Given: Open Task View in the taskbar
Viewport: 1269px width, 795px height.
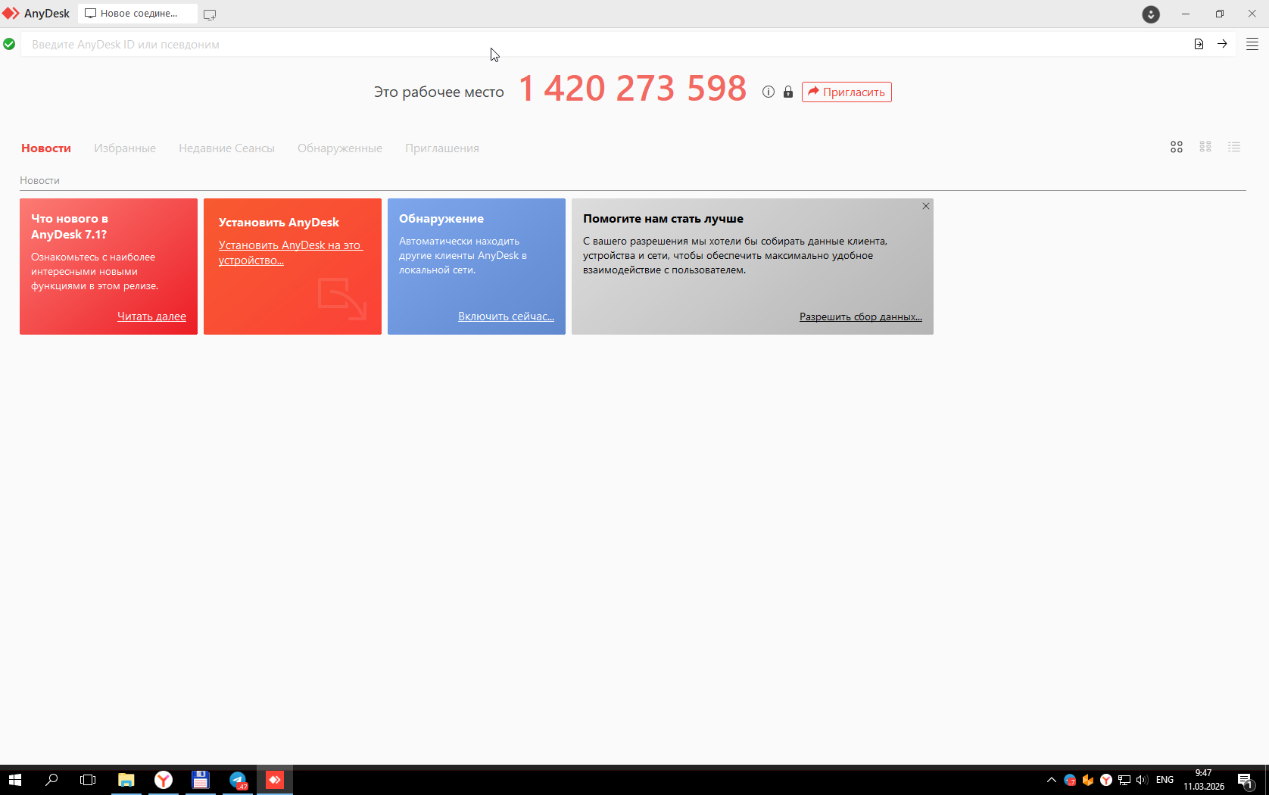Looking at the screenshot, I should click(x=88, y=780).
